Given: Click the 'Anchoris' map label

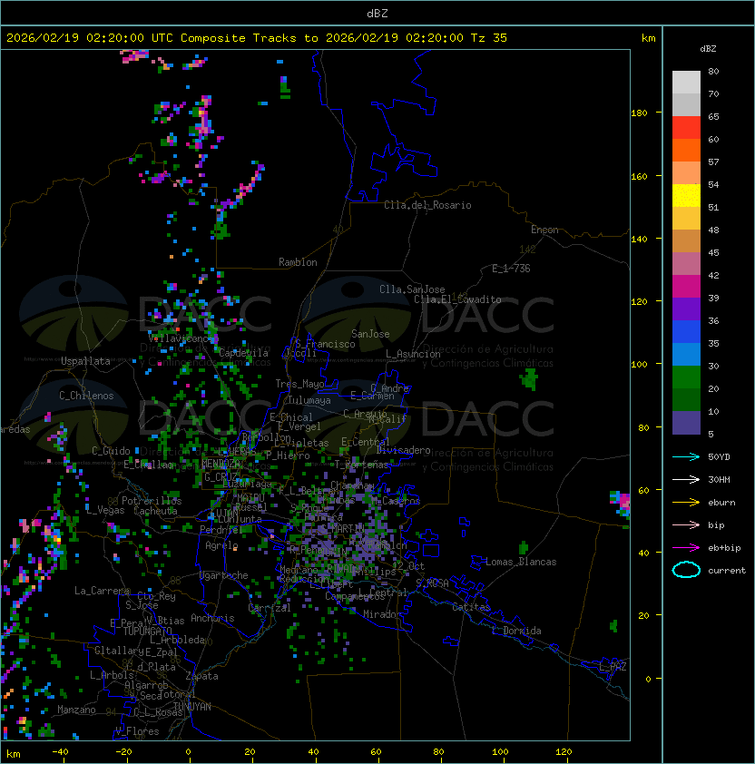Looking at the screenshot, I should pyautogui.click(x=212, y=618).
